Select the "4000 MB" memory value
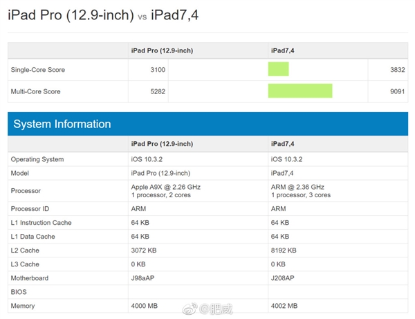The height and width of the screenshot is (319, 415). tap(145, 306)
